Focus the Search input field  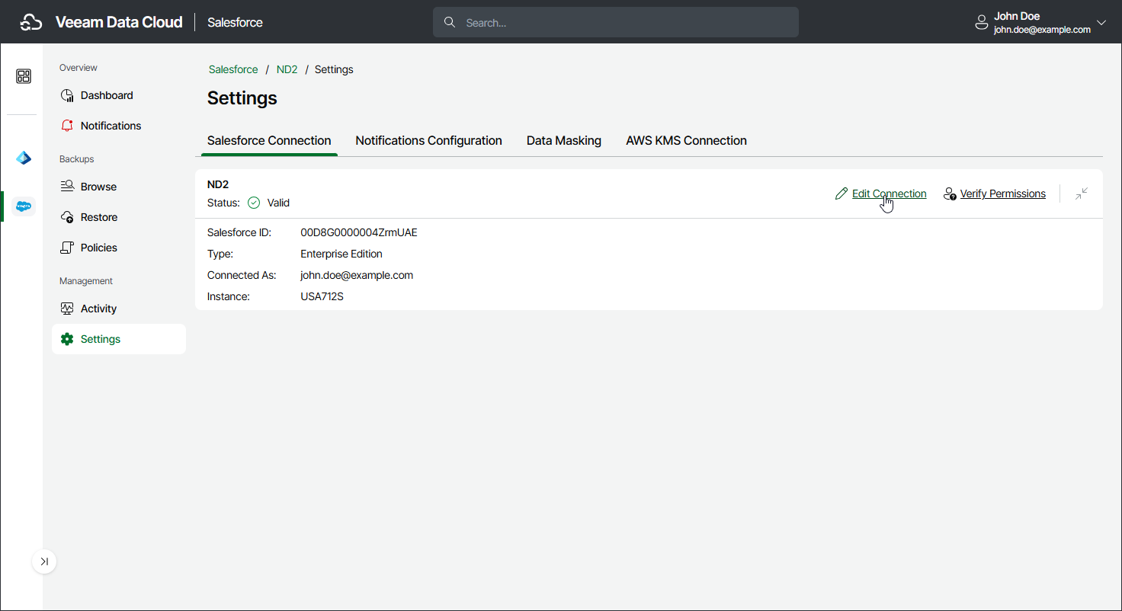point(616,22)
